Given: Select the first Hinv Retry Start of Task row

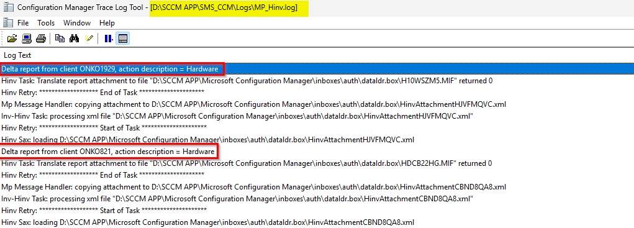Looking at the screenshot, I should click(x=317, y=128).
